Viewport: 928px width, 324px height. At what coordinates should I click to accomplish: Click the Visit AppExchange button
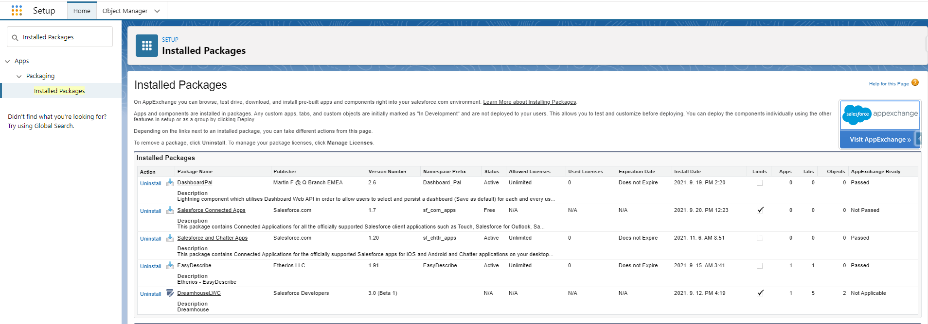coord(880,139)
